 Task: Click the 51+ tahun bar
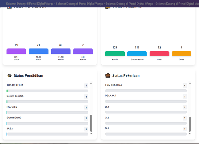83,51
